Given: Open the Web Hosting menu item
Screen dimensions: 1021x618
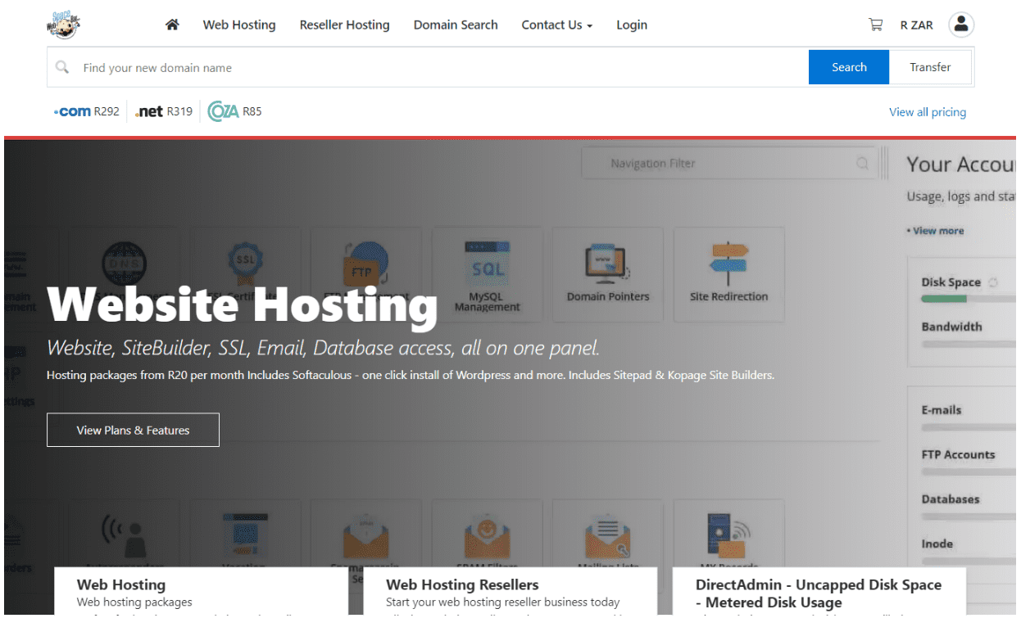Looking at the screenshot, I should point(239,25).
